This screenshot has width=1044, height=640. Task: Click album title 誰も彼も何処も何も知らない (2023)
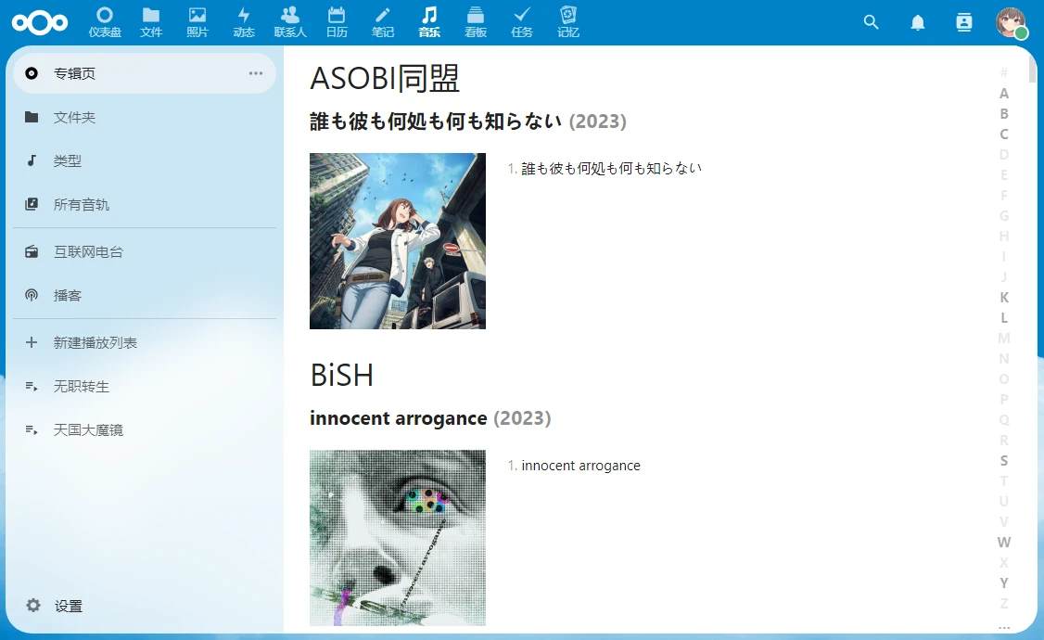pyautogui.click(x=467, y=122)
